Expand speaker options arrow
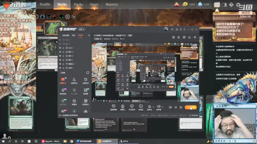The height and width of the screenshot is (144, 257). coord(163,107)
